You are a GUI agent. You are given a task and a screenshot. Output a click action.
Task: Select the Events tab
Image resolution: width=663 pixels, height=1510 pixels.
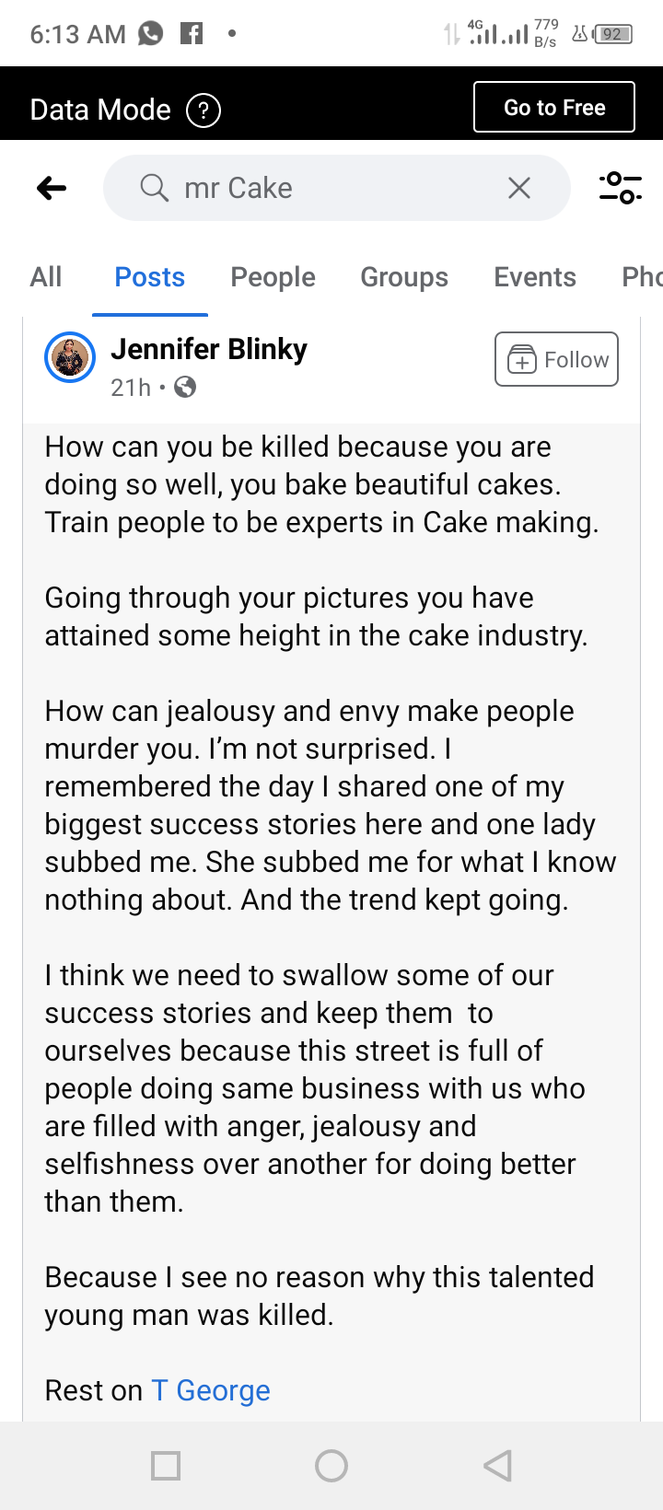tap(535, 277)
